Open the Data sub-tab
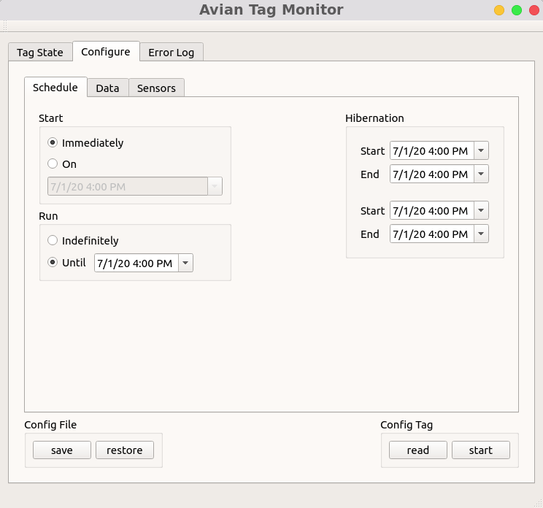This screenshot has width=543, height=508. (x=108, y=88)
